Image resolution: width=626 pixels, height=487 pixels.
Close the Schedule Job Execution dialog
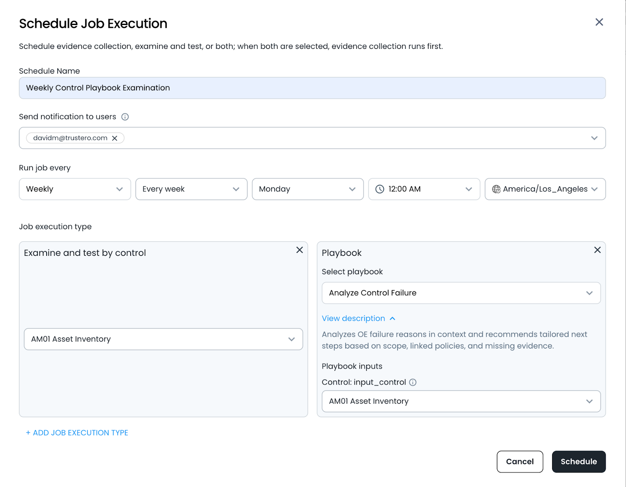click(599, 22)
